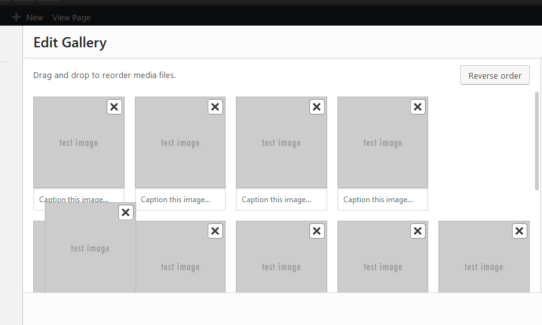Screen dimensions: 542x325
Task: Click the 'Drag and drop to reorder media files.' text
Action: click(x=104, y=75)
